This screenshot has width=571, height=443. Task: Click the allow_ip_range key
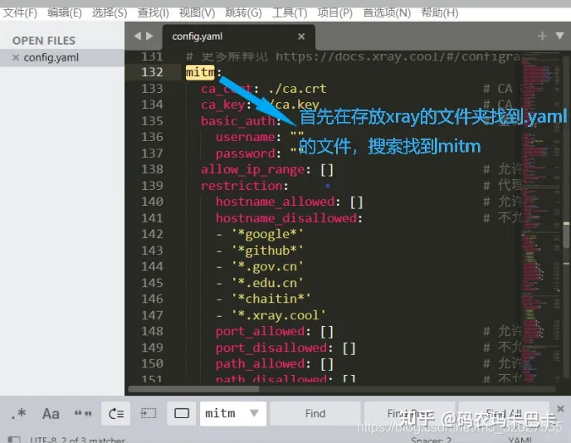(253, 169)
